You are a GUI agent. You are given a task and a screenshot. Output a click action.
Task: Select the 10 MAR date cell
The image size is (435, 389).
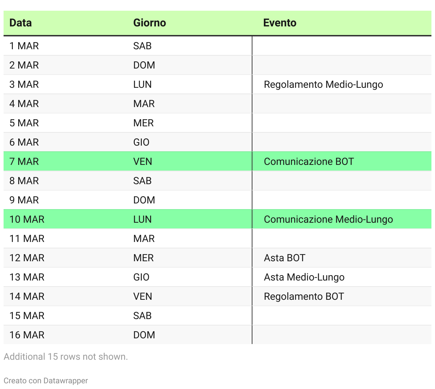pos(27,219)
